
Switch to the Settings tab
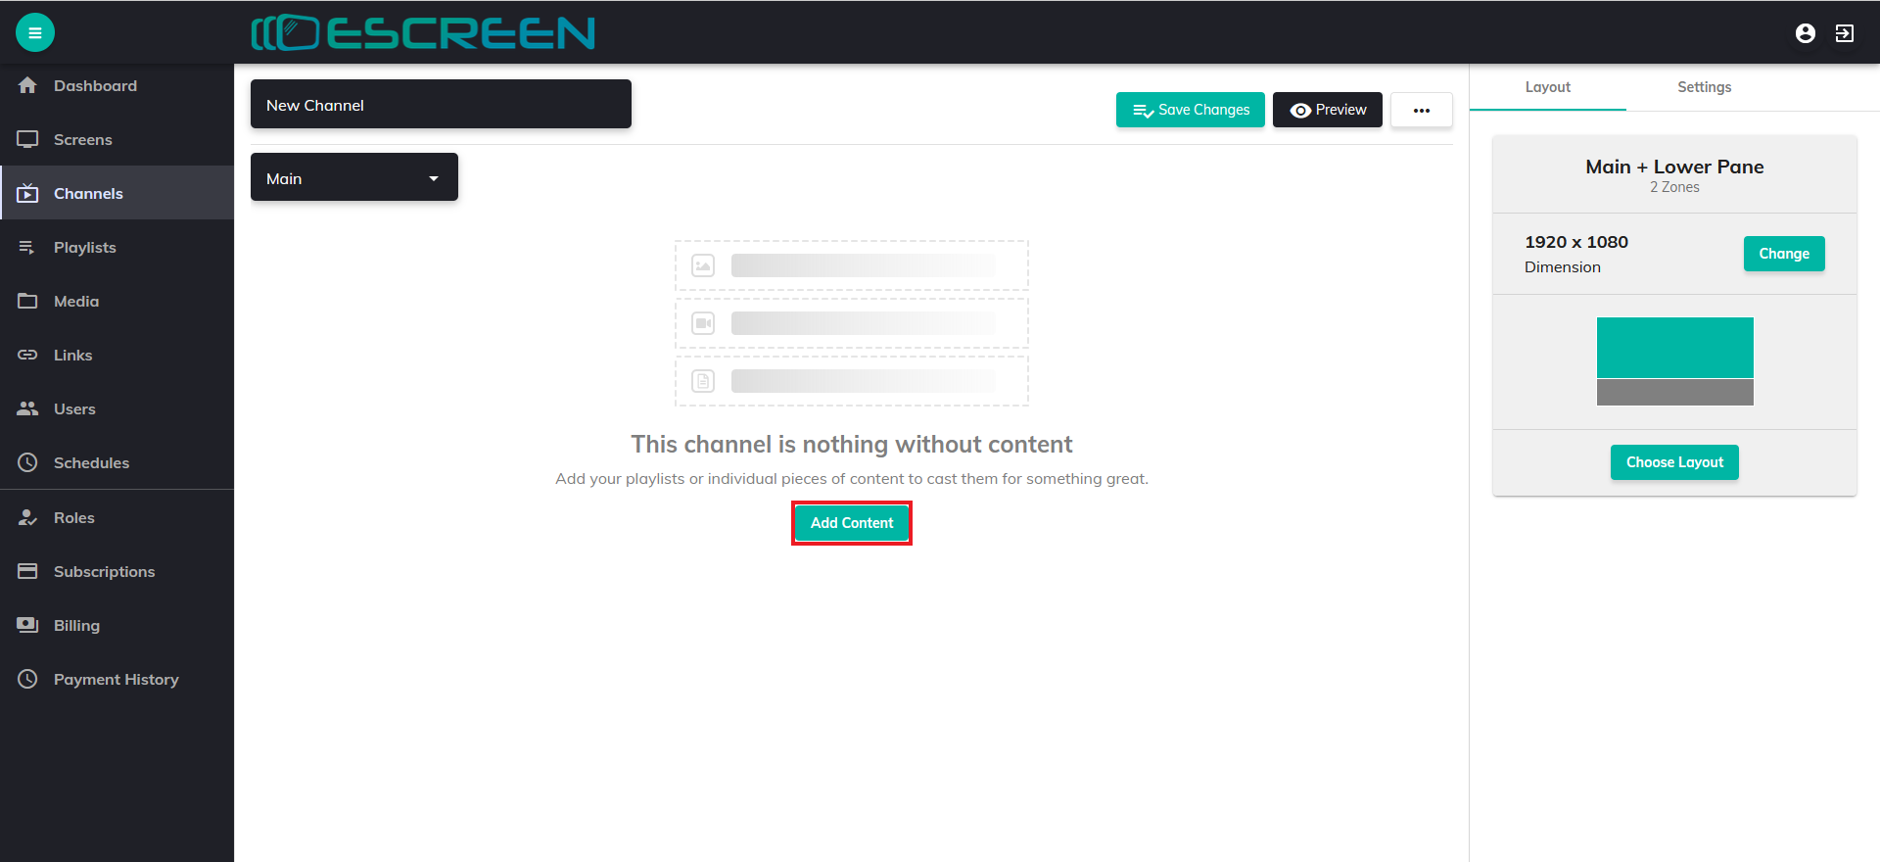pos(1705,87)
